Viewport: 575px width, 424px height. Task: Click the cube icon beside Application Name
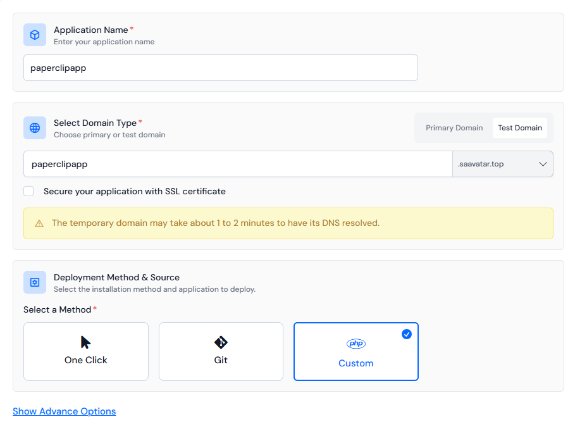pos(35,35)
